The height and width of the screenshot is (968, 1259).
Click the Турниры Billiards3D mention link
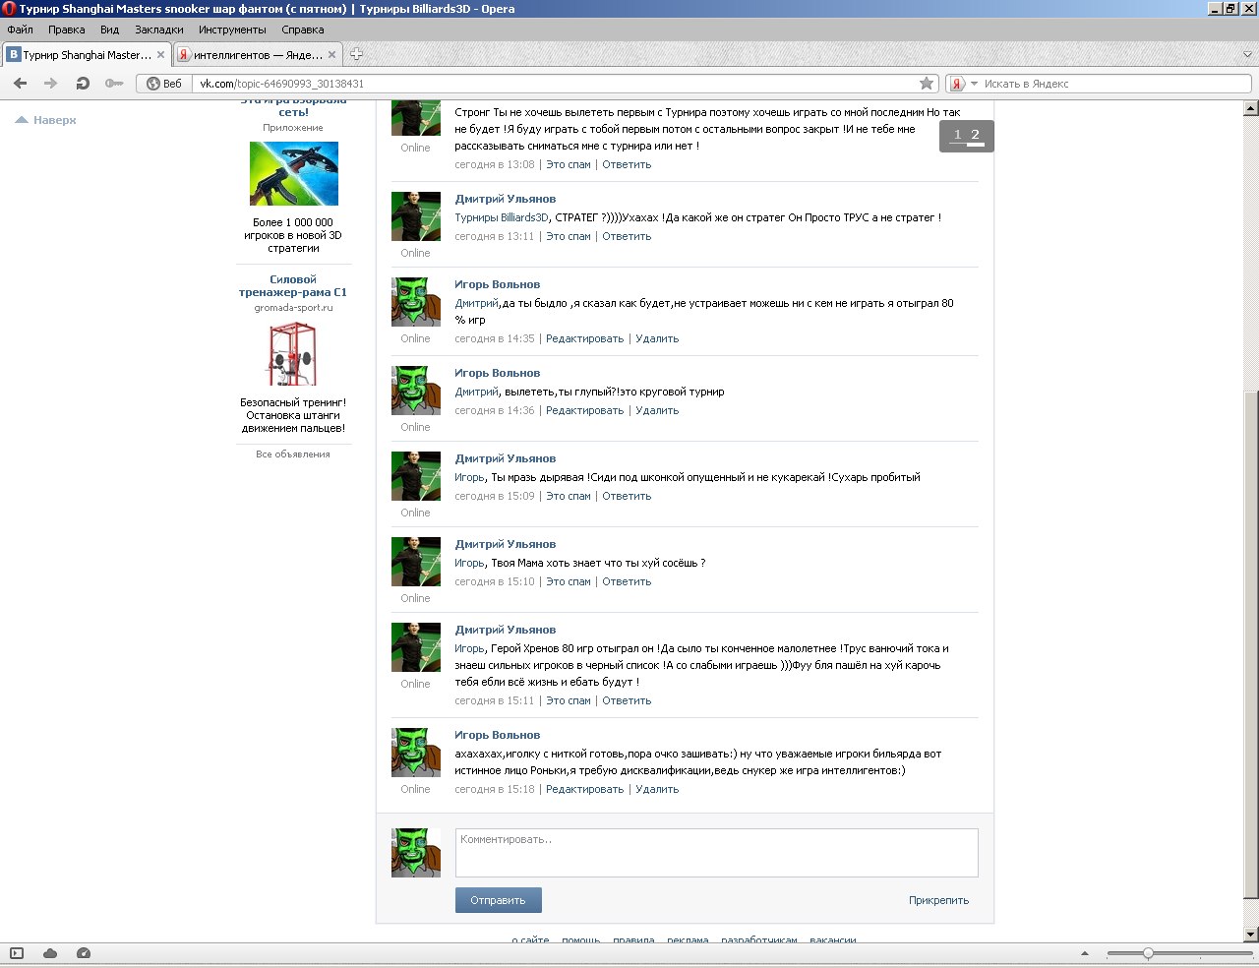(501, 217)
